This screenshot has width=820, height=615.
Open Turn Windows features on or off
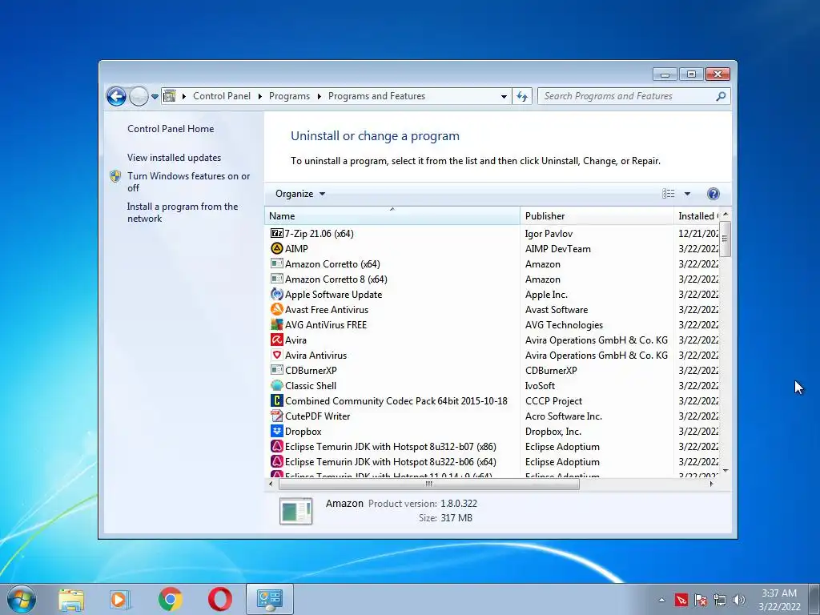[x=189, y=182]
